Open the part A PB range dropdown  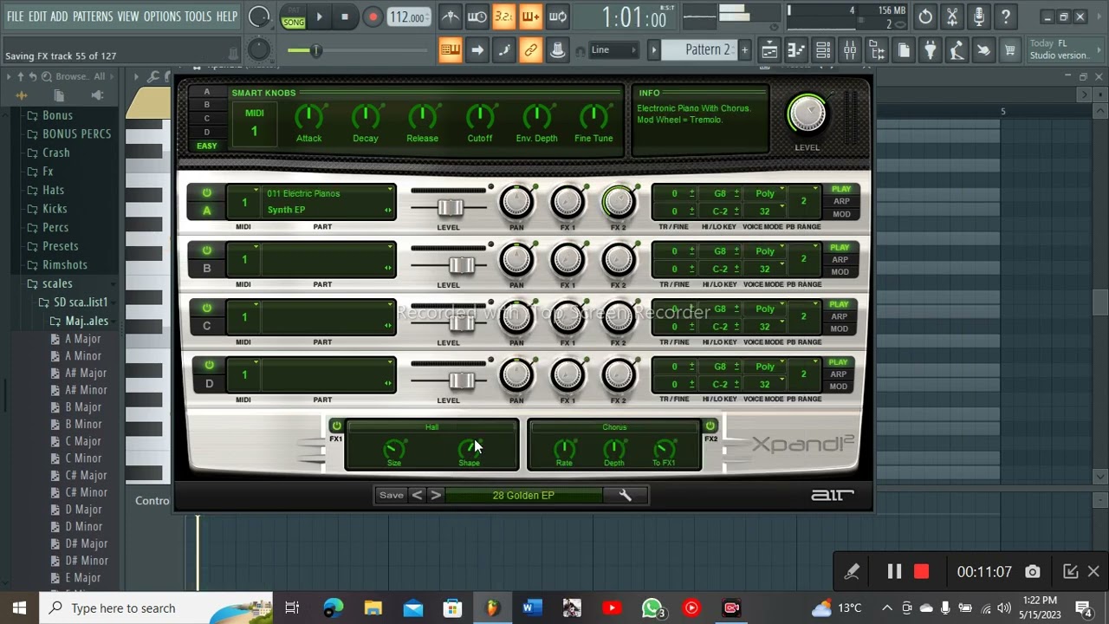[804, 201]
